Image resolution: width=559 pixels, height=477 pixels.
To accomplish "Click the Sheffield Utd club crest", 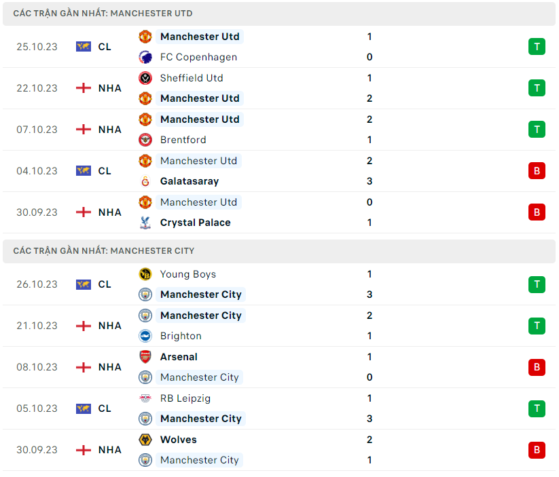I will click(x=145, y=78).
